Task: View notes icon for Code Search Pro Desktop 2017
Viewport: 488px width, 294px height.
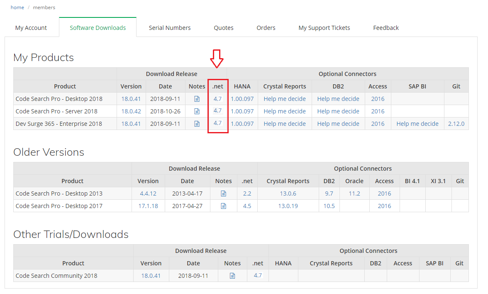Action: 223,206
